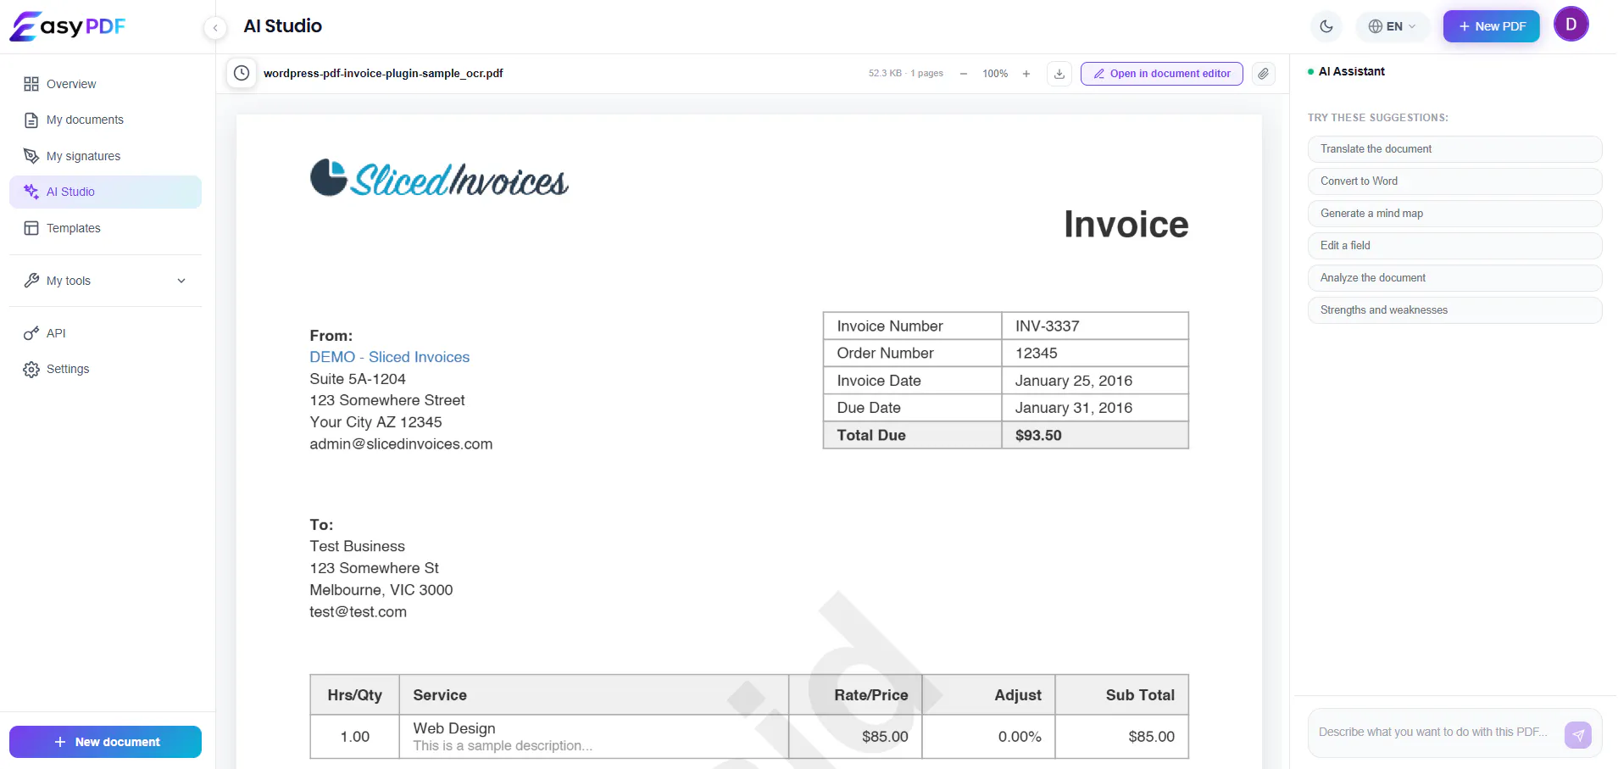Toggle dark mode with the moon icon
Screen dimensions: 1618x769
pyautogui.click(x=1326, y=26)
